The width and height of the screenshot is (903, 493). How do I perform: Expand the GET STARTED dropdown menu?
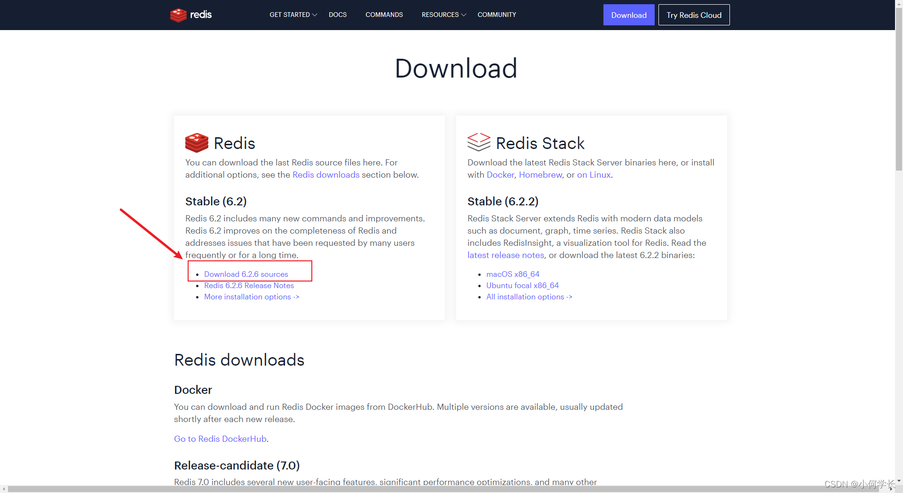pyautogui.click(x=293, y=15)
